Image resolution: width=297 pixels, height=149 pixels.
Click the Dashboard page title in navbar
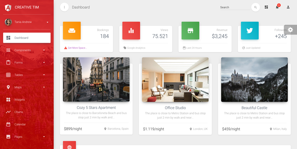tap(81, 7)
